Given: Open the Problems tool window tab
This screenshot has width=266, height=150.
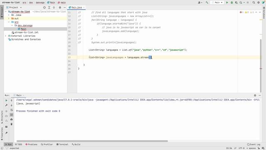Looking at the screenshot, I should (x=32, y=145).
